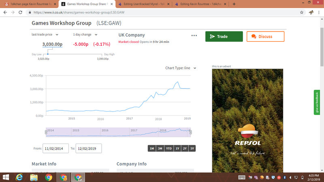Select the Games Workshop Group Share tab
Screen dimensions: 324x182
86,4
